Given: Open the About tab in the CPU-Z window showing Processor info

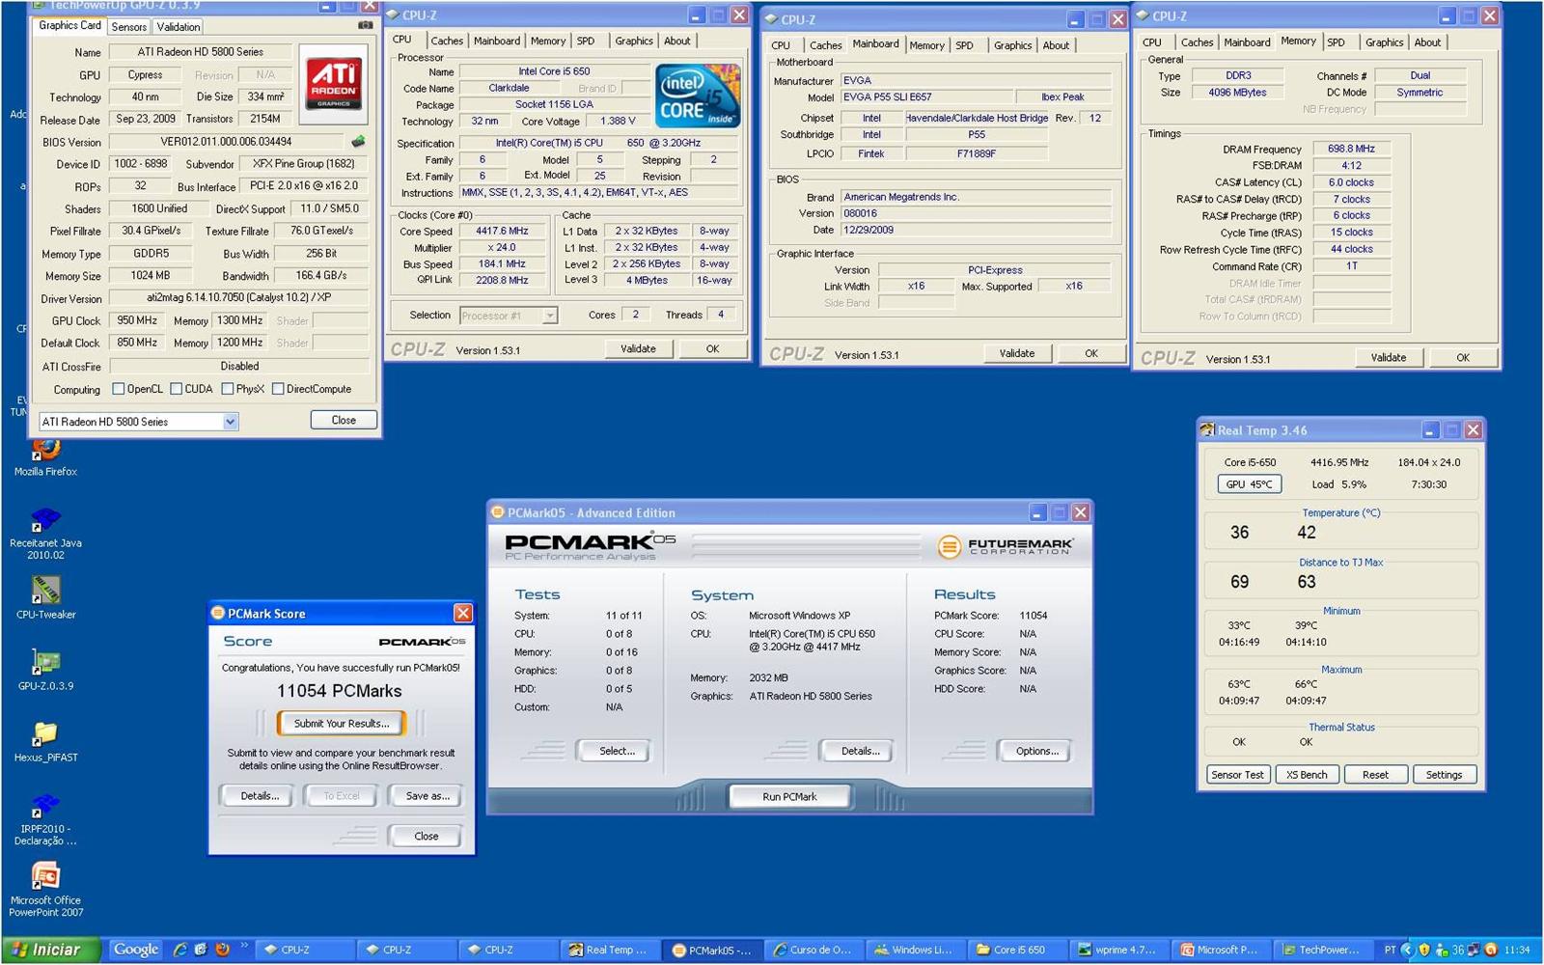Looking at the screenshot, I should click(677, 41).
